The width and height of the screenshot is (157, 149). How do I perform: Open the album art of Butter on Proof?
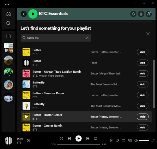pyautogui.click(x=27, y=63)
